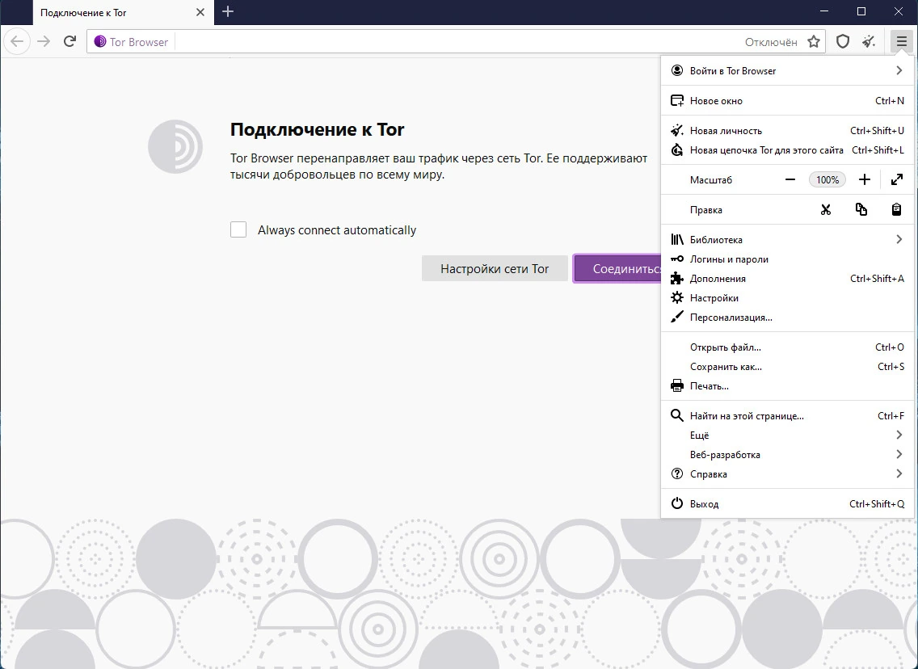
Task: Click the Tor onion icon in address bar
Action: click(x=100, y=41)
